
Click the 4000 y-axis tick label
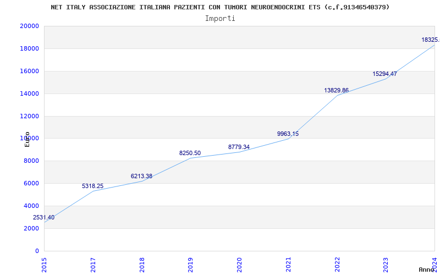(x=31, y=206)
